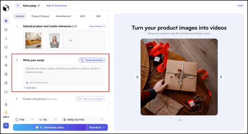Expand the Add To Collections dropdown
This screenshot has width=248, height=134.
tap(58, 6)
